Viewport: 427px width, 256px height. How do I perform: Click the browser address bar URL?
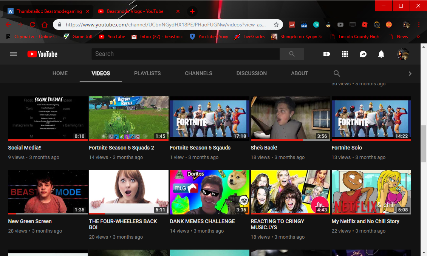166,25
